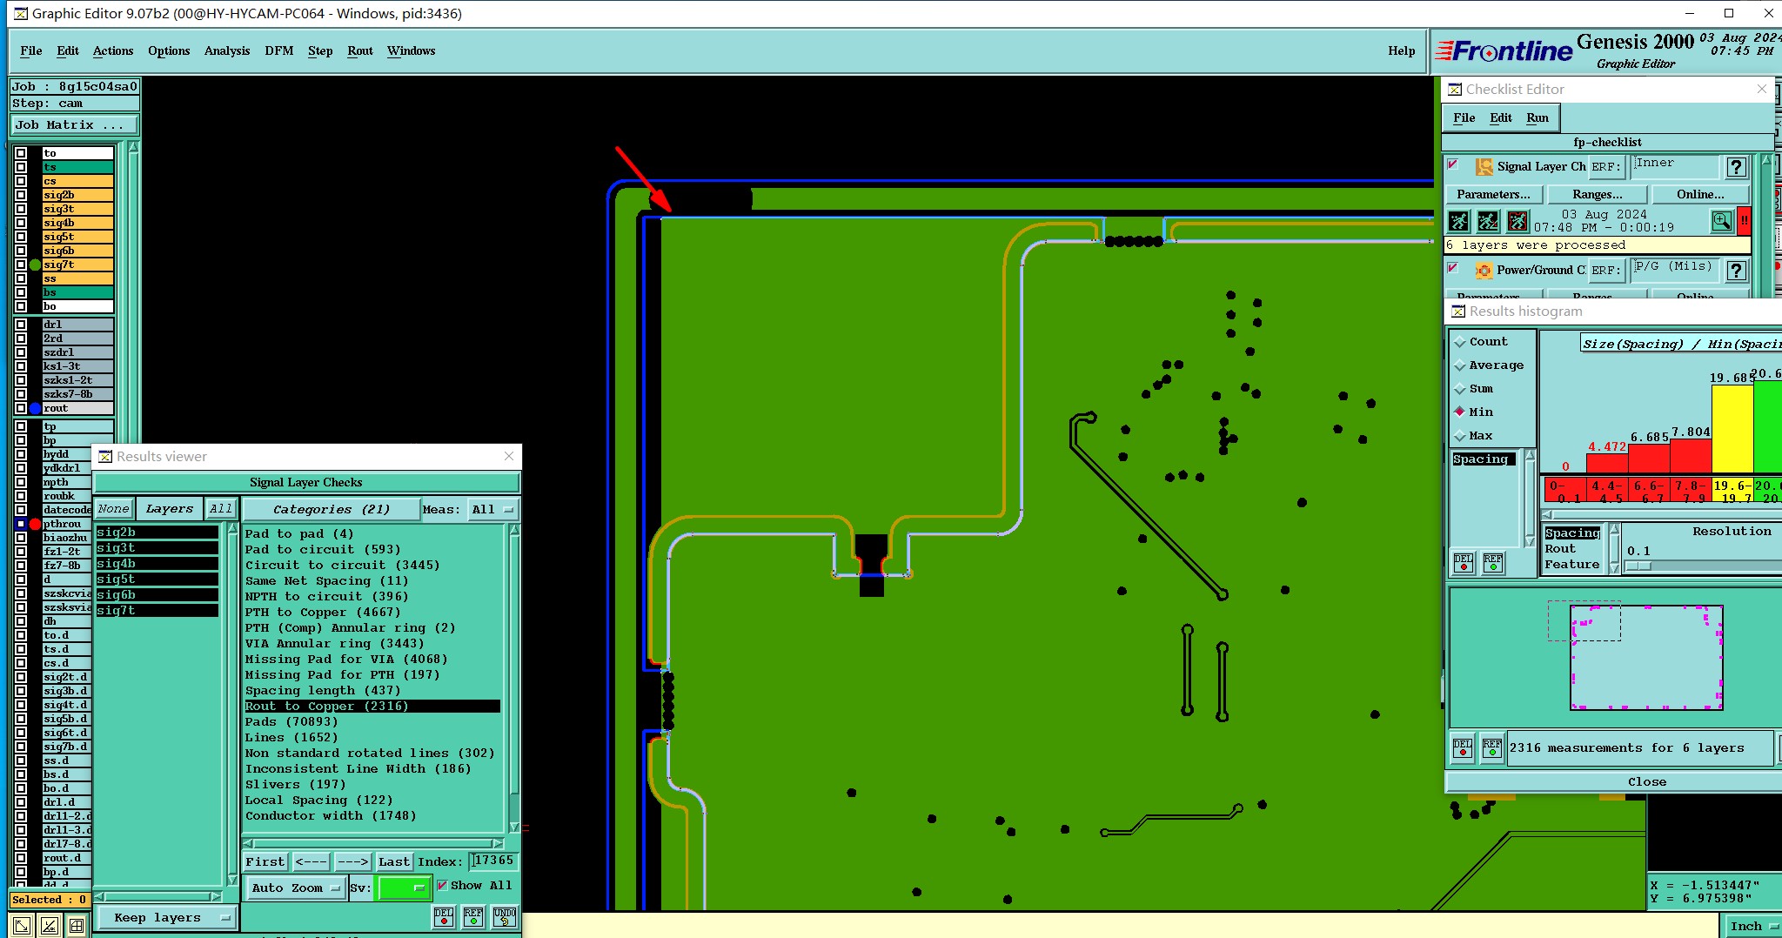Screen dimensions: 1782x938
Task: Select Pad to circuit (593) category
Action: (x=323, y=550)
